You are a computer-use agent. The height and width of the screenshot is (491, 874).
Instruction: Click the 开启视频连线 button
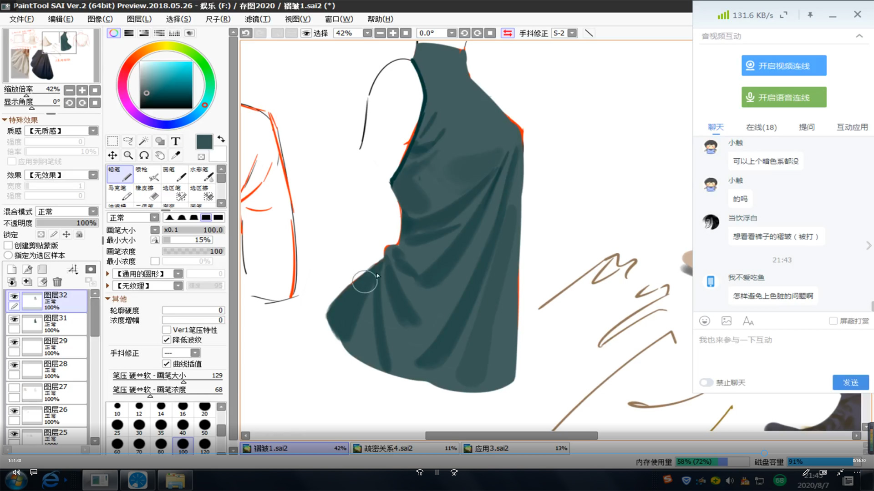[x=784, y=66]
